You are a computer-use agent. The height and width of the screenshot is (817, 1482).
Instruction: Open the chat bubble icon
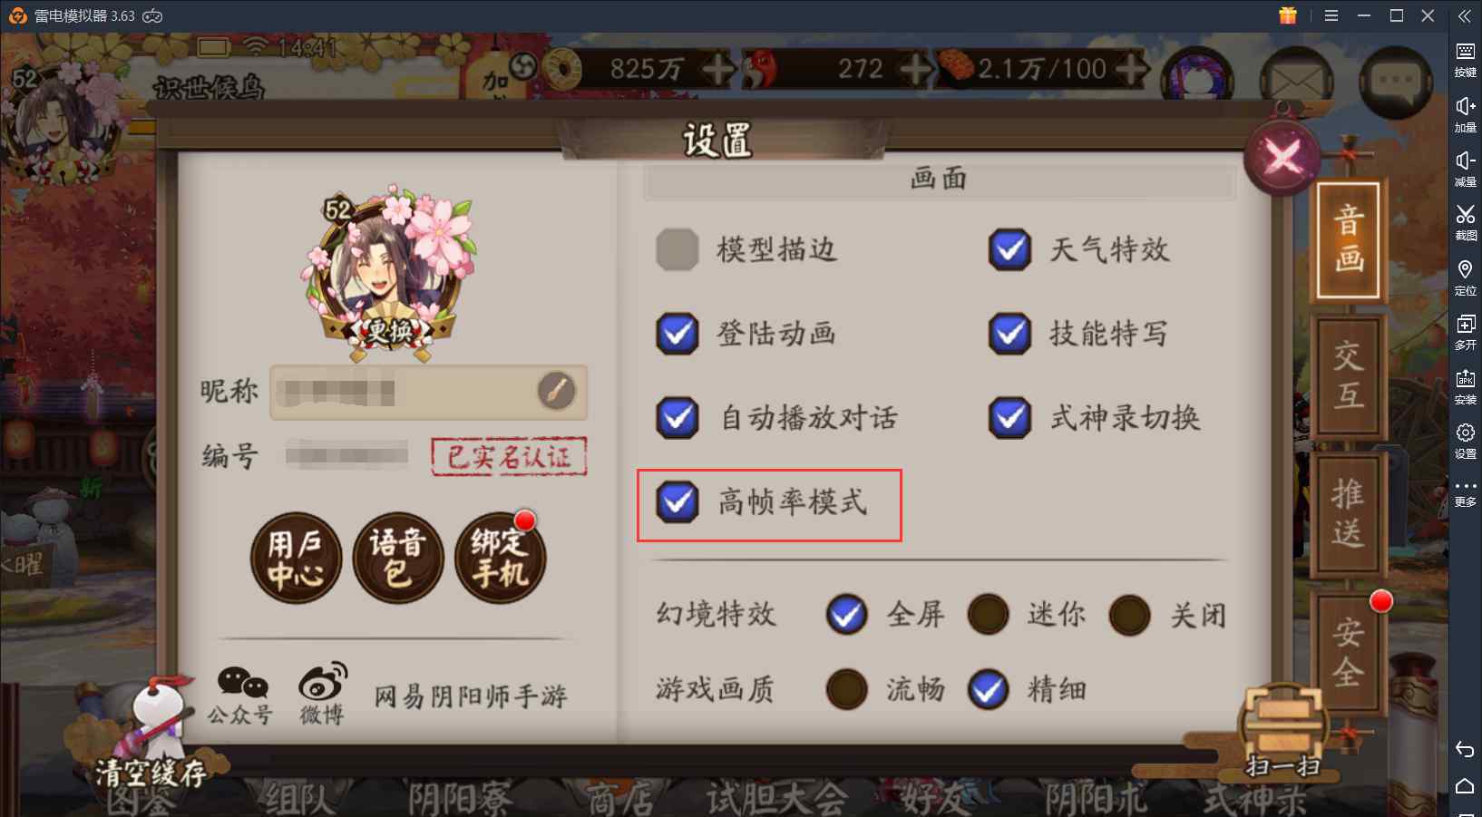(x=1395, y=82)
